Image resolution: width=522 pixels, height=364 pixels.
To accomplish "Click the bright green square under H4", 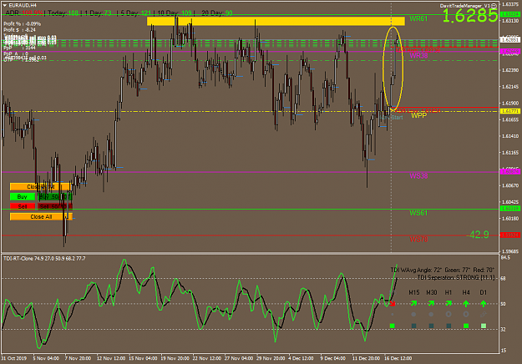I will (x=466, y=326).
